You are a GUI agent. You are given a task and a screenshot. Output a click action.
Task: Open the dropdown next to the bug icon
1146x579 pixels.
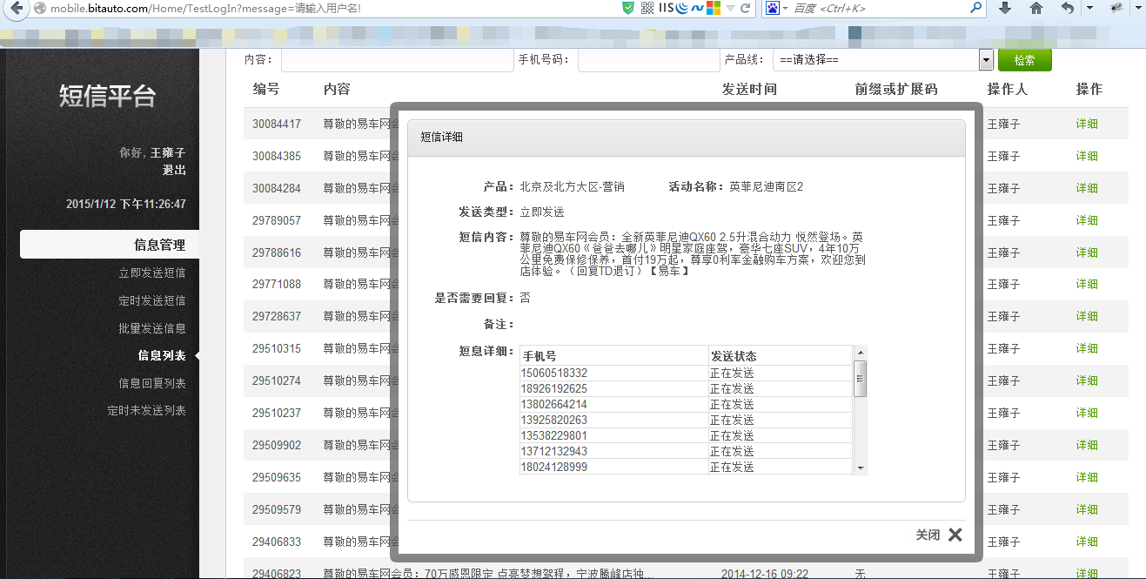1138,8
